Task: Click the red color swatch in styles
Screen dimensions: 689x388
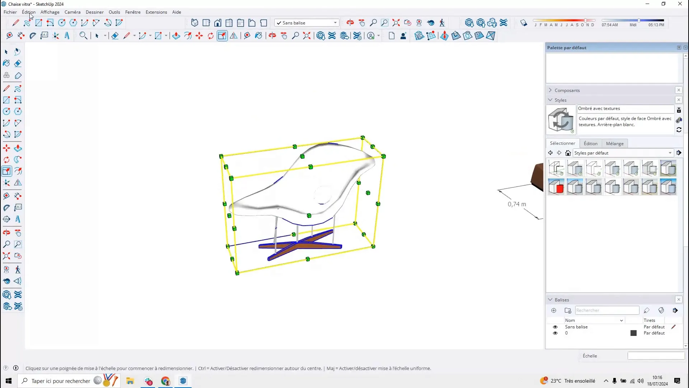Action: click(557, 187)
